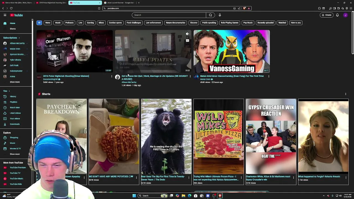Viewport: 354px width, 199px height.
Task: Open Movies & TV under Explore
Action: pyautogui.click(x=16, y=149)
